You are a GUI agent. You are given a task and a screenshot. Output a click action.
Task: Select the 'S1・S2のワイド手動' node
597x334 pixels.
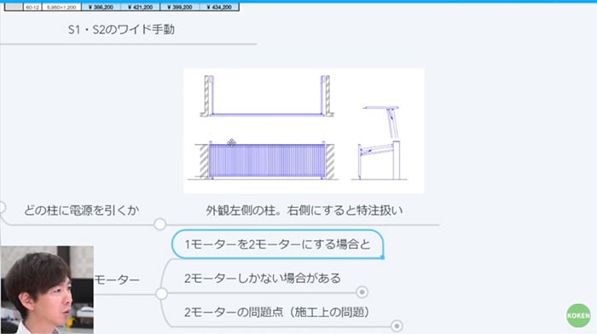(121, 29)
